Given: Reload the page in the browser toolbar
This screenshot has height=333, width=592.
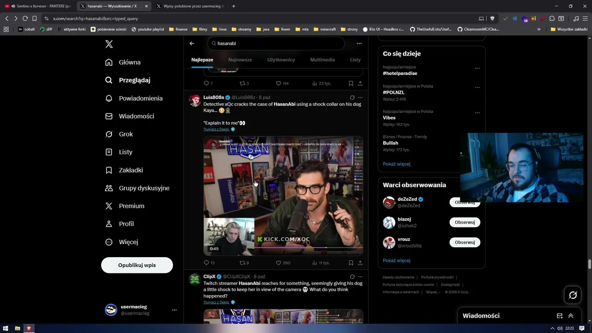Looking at the screenshot, I should point(25,18).
